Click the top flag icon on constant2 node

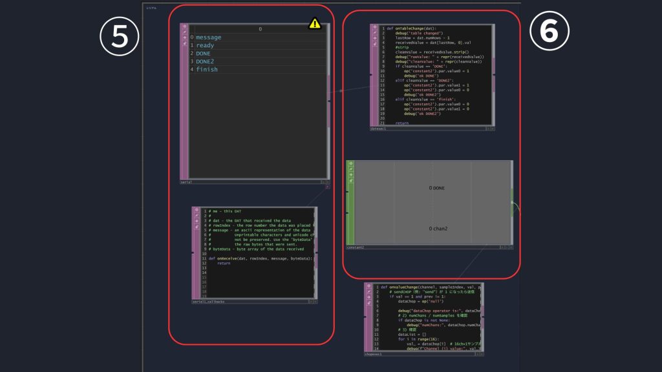[351, 164]
